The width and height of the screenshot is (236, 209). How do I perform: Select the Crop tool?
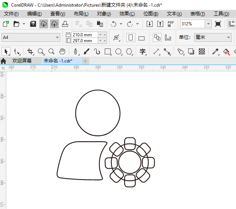pyautogui.click(x=30, y=51)
